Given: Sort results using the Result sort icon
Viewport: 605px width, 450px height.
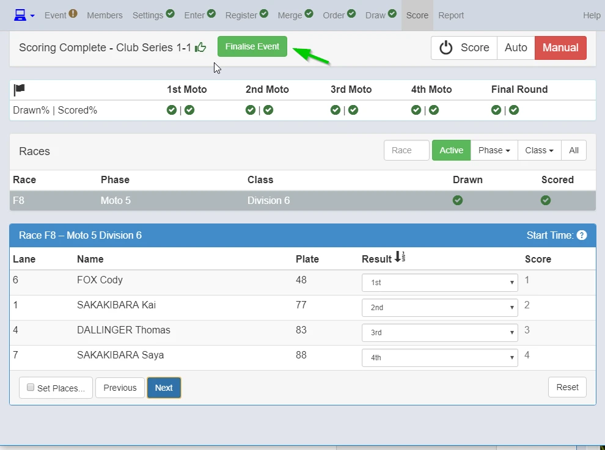Looking at the screenshot, I should tap(400, 257).
